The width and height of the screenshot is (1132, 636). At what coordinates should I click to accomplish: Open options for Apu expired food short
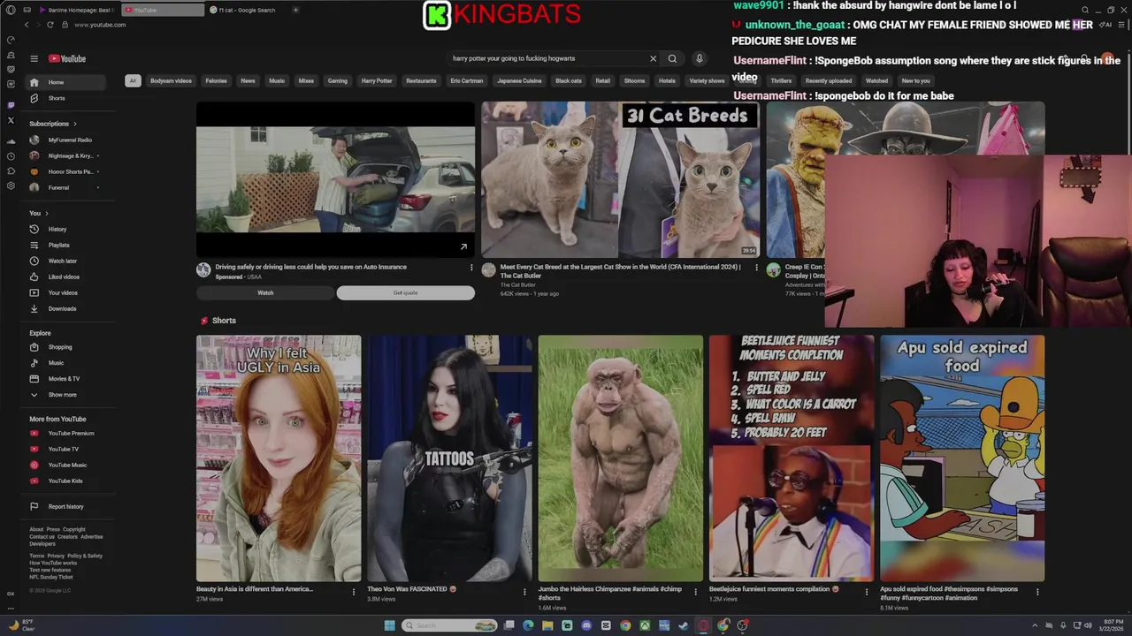tap(1037, 592)
